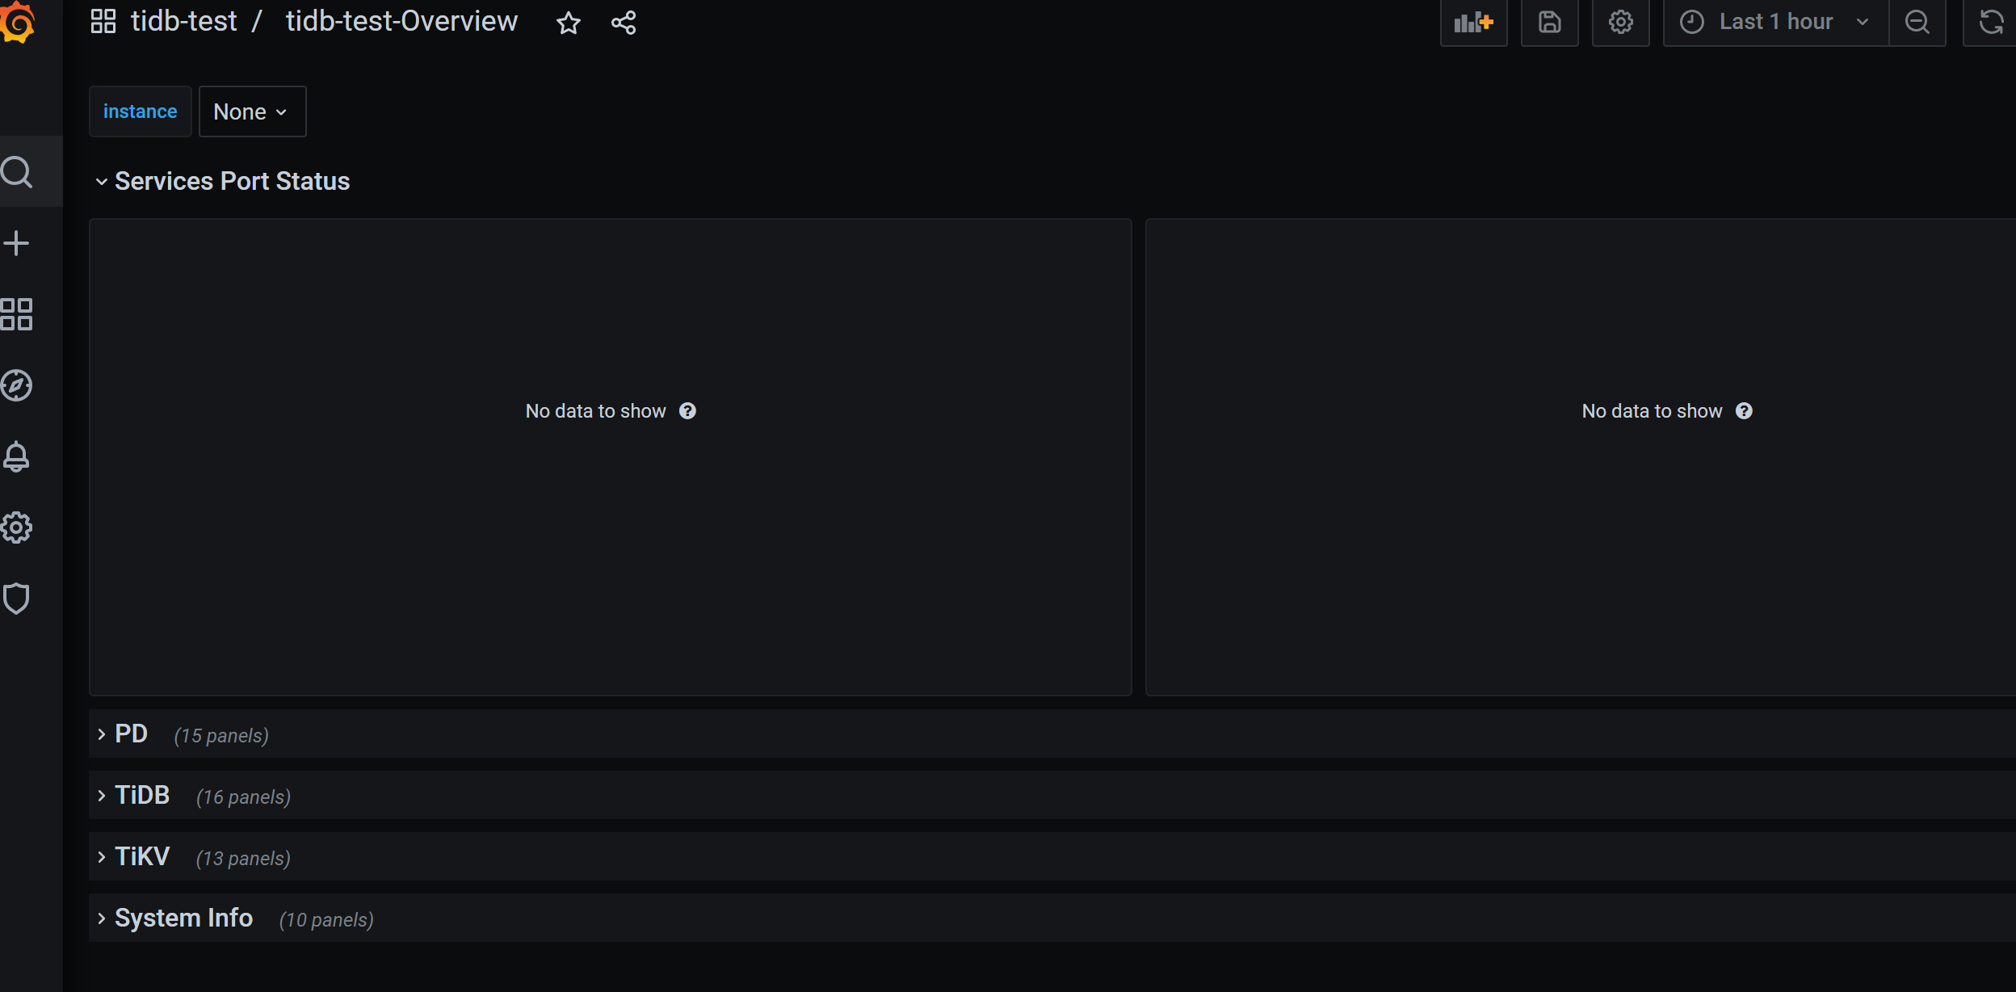Viewport: 2016px width, 992px height.
Task: Click the share dashboard icon
Action: [624, 23]
